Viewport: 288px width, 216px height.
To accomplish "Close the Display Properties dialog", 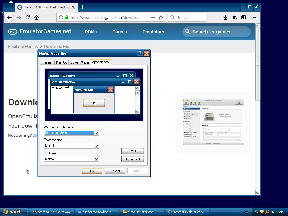I will 146,53.
